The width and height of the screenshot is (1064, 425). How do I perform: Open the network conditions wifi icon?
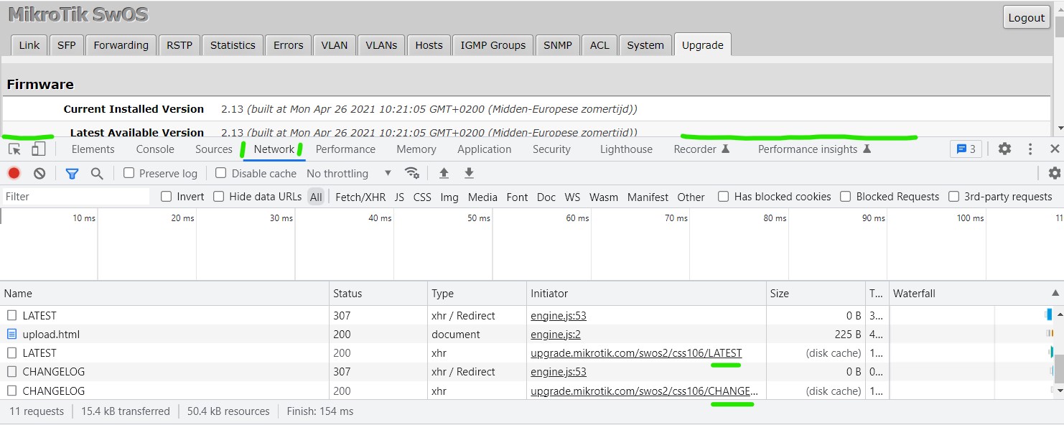(412, 173)
